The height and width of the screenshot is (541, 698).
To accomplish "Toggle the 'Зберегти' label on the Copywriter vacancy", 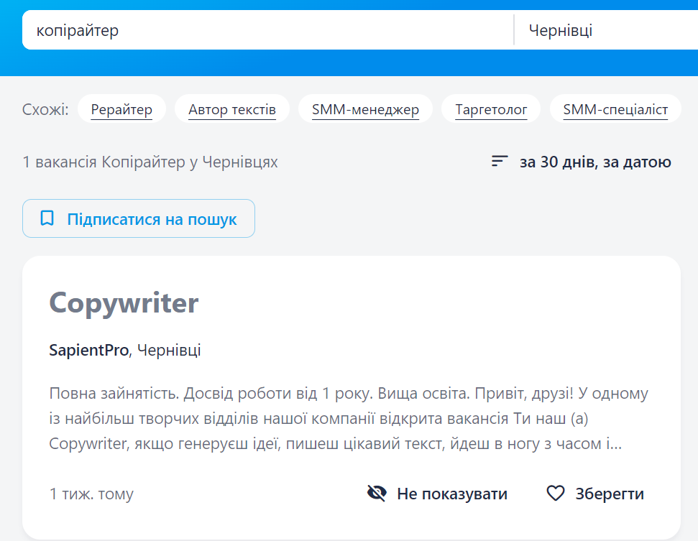I will coord(609,494).
